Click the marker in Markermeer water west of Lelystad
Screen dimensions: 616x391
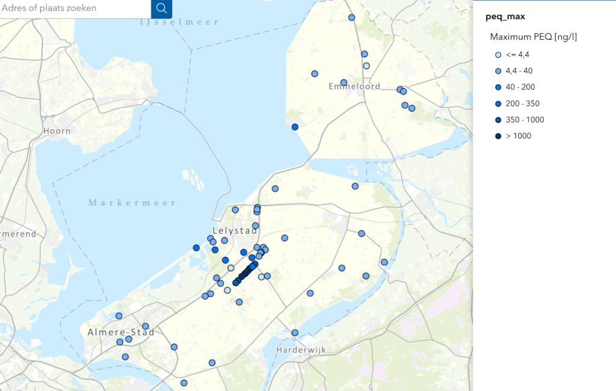[196, 248]
